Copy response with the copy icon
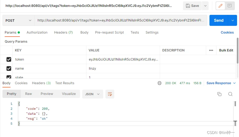Viewport: 239px width, 137px height. [219, 94]
